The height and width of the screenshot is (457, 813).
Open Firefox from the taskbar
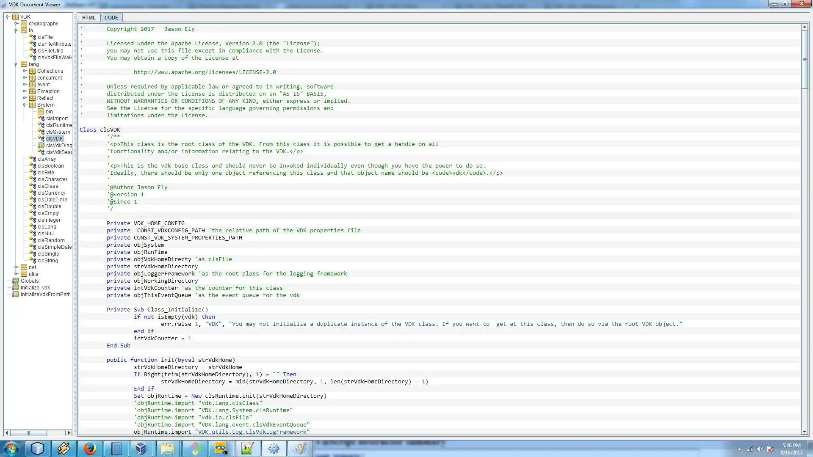[90, 449]
